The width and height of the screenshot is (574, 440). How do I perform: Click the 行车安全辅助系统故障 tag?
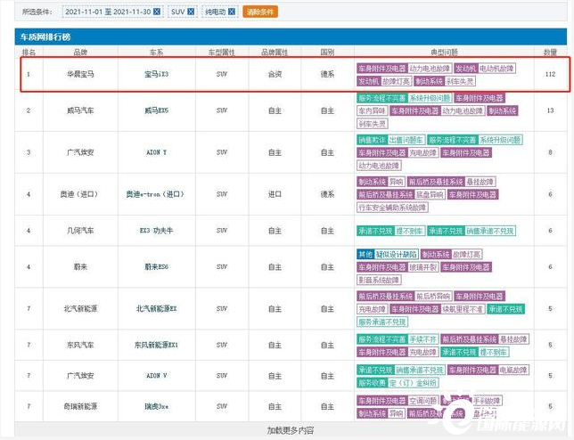click(x=392, y=208)
